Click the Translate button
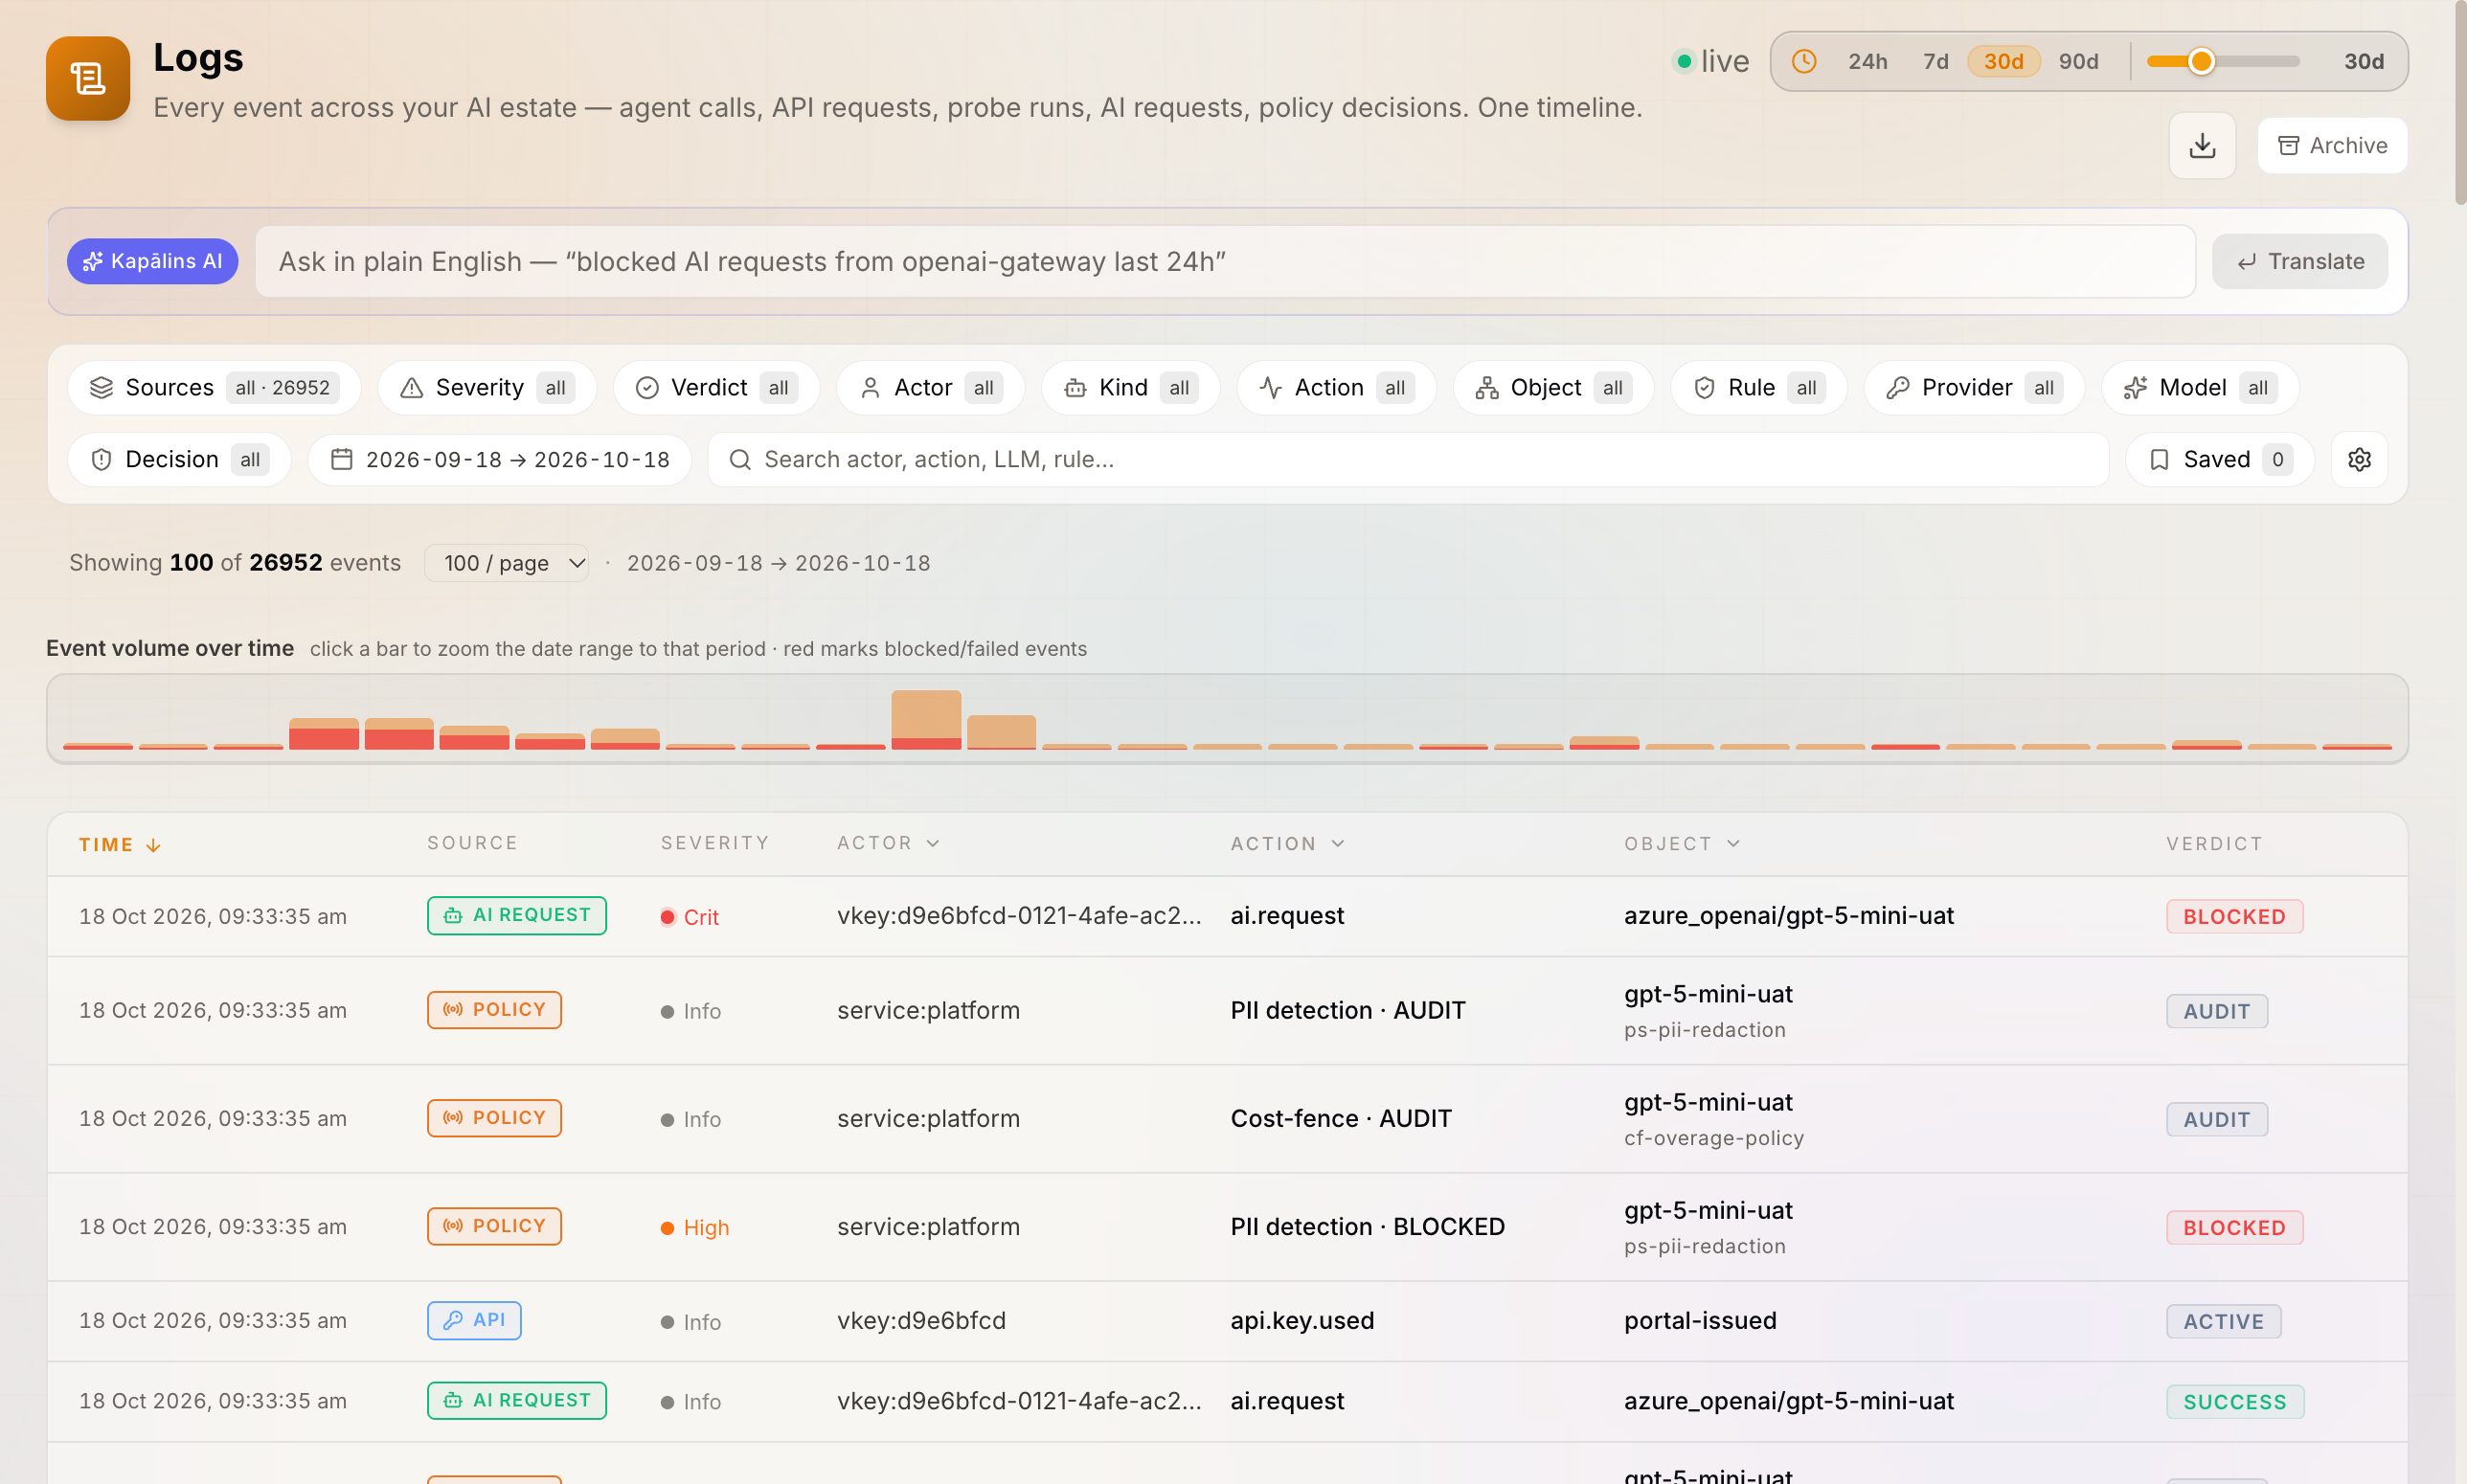Screen dimensions: 2467x1484 pyautogui.click(x=2299, y=261)
